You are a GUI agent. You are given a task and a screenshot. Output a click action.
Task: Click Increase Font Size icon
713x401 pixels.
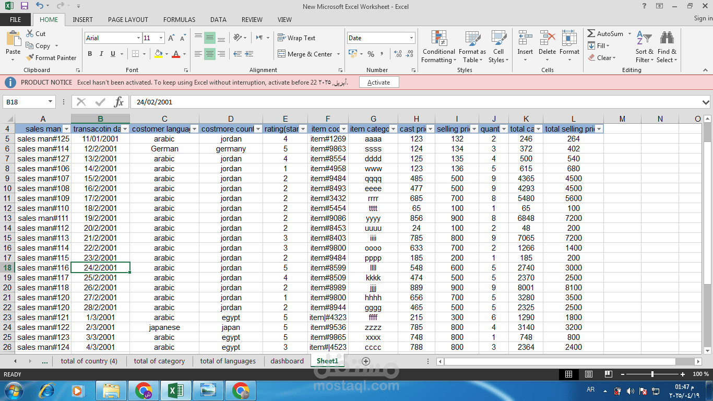pyautogui.click(x=172, y=38)
